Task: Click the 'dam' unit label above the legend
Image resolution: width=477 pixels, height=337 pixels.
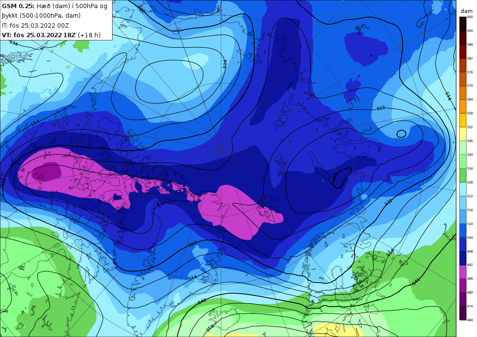Action: point(467,11)
